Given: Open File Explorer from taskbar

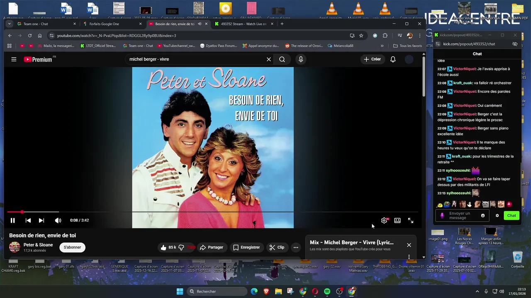Looking at the screenshot, I should pos(278,291).
